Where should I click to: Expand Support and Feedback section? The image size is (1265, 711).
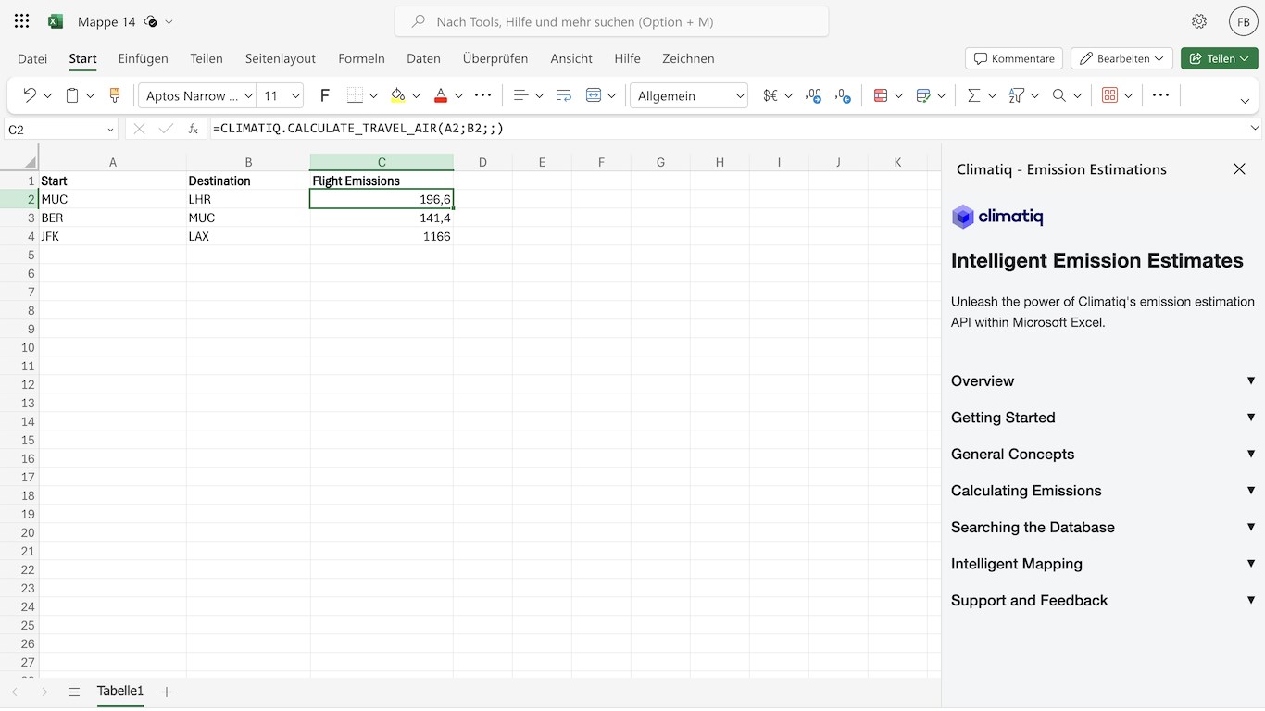1103,600
